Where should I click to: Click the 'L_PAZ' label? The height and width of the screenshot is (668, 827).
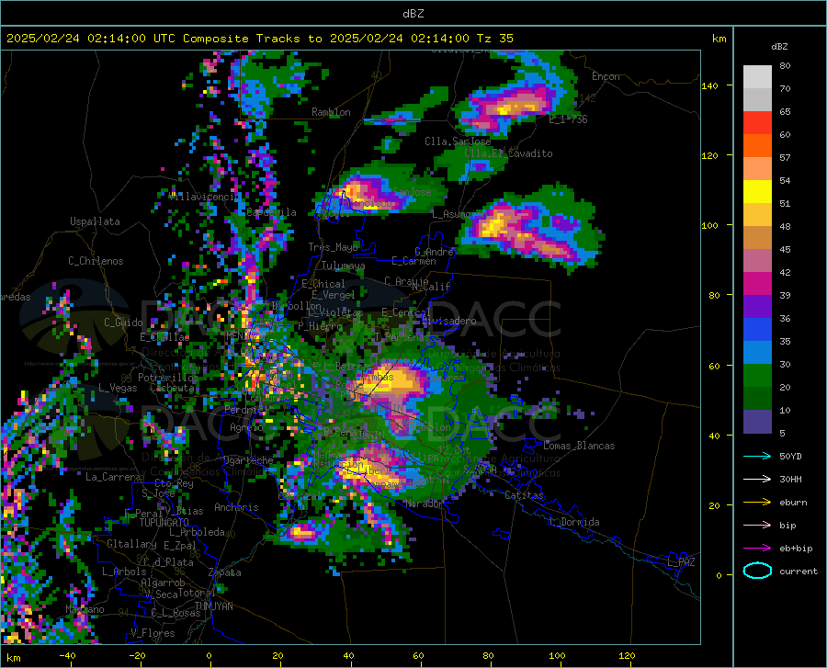tap(681, 562)
